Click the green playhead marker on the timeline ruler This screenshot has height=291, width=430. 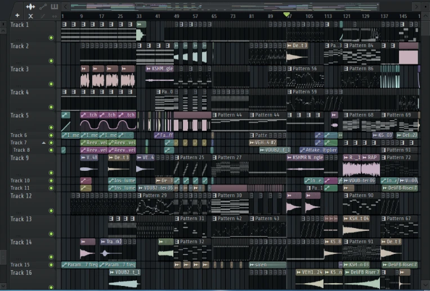pyautogui.click(x=286, y=15)
